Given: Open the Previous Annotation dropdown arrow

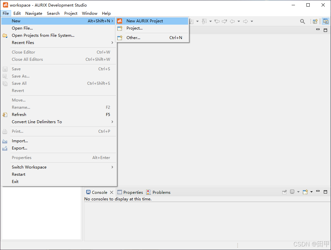Looking at the screenshot, I should 210,21.
